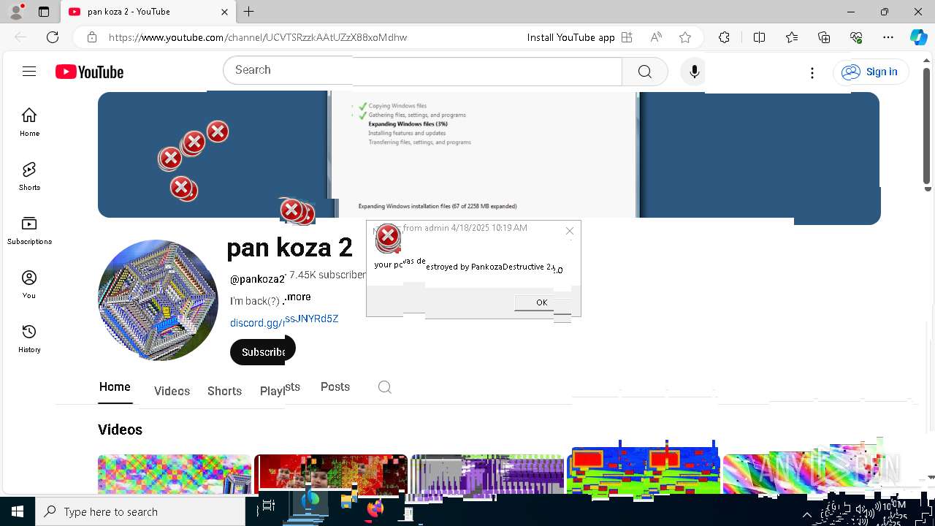
Task: Switch to the Home channel tab
Action: pos(115,387)
